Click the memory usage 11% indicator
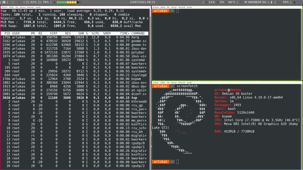The image size is (303, 170). click(x=210, y=2)
